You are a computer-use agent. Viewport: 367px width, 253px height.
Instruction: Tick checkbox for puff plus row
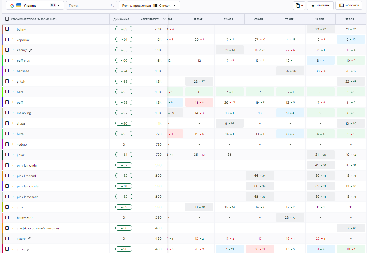(7, 60)
